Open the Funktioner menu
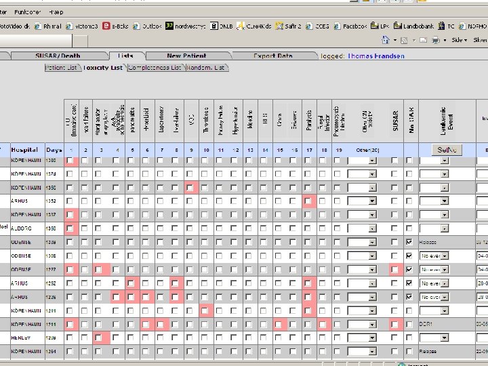 tap(27, 12)
